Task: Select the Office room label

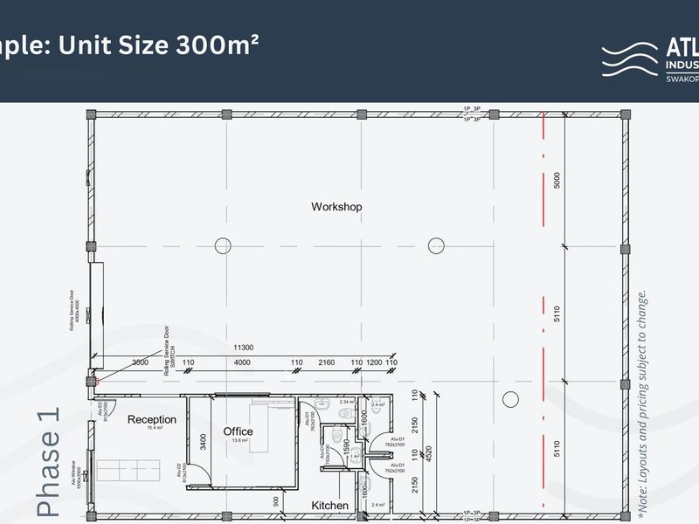Action: 238,431
